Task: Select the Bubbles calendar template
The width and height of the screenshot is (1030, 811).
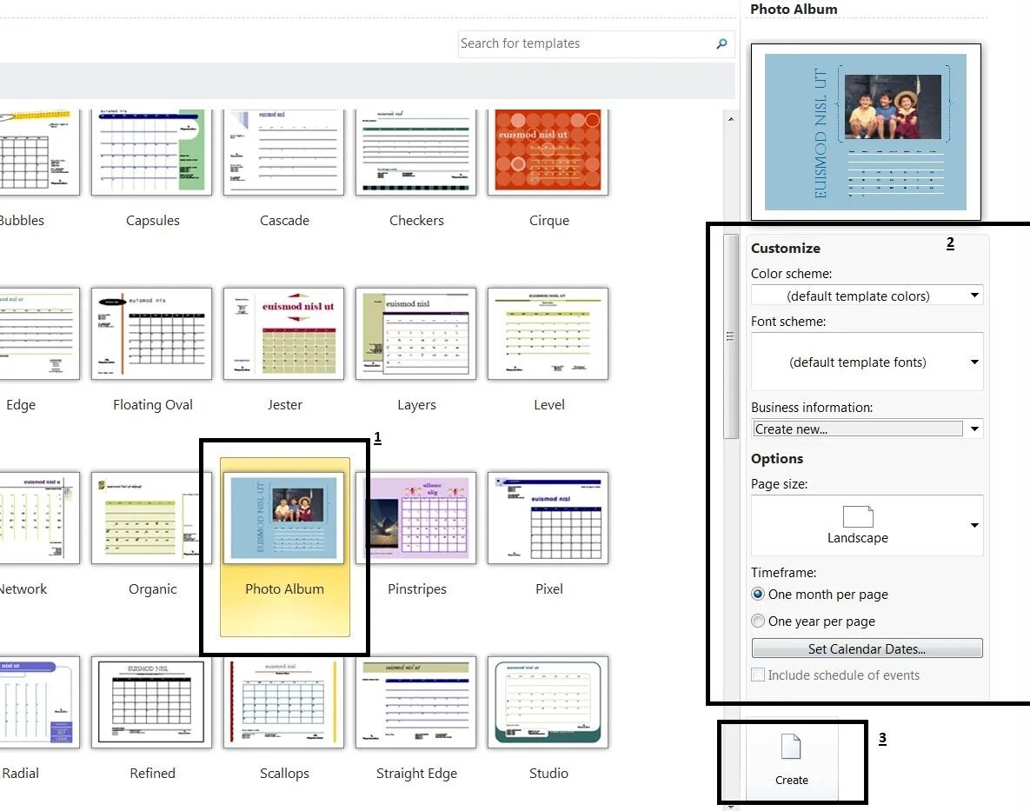Action: [x=39, y=152]
